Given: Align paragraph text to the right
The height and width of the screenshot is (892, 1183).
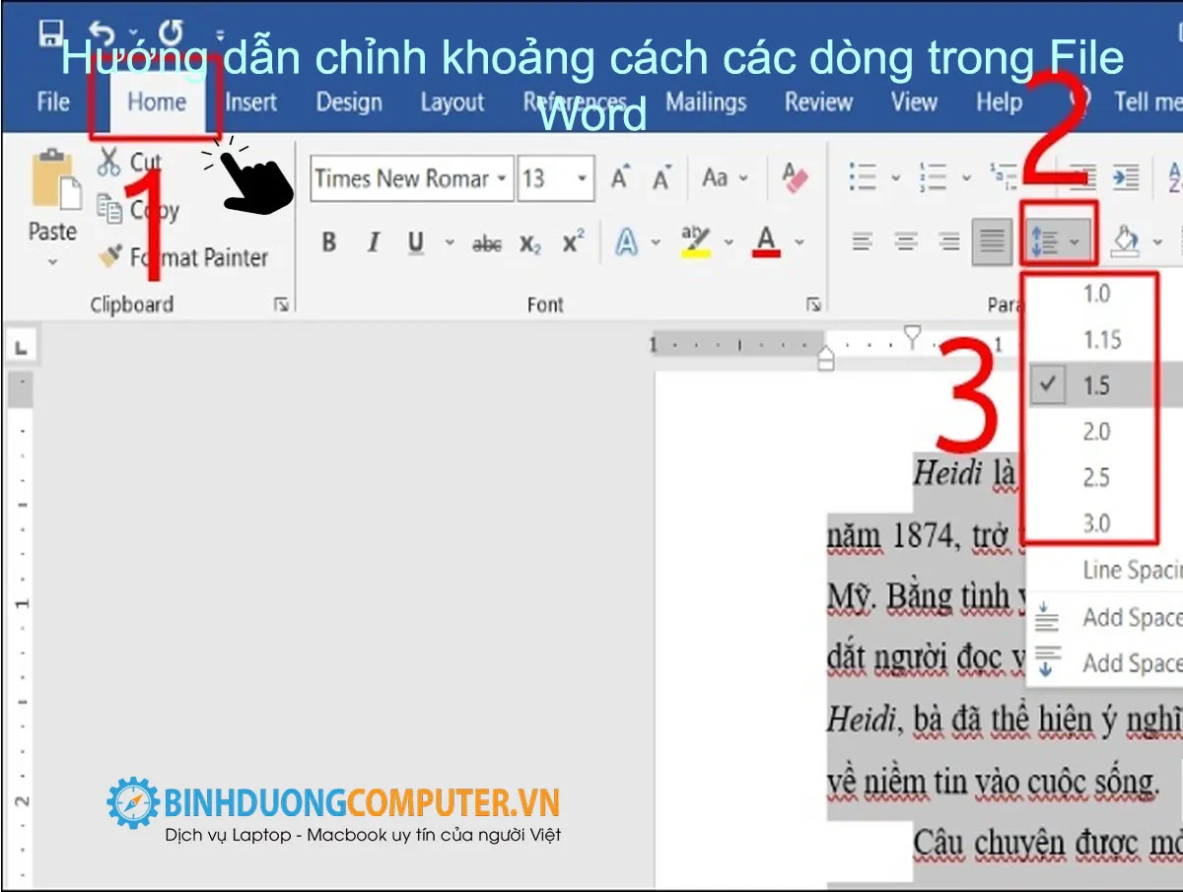Looking at the screenshot, I should click(x=949, y=240).
